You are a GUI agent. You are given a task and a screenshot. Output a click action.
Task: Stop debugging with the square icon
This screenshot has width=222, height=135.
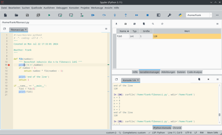pyautogui.click(x=148, y=15)
